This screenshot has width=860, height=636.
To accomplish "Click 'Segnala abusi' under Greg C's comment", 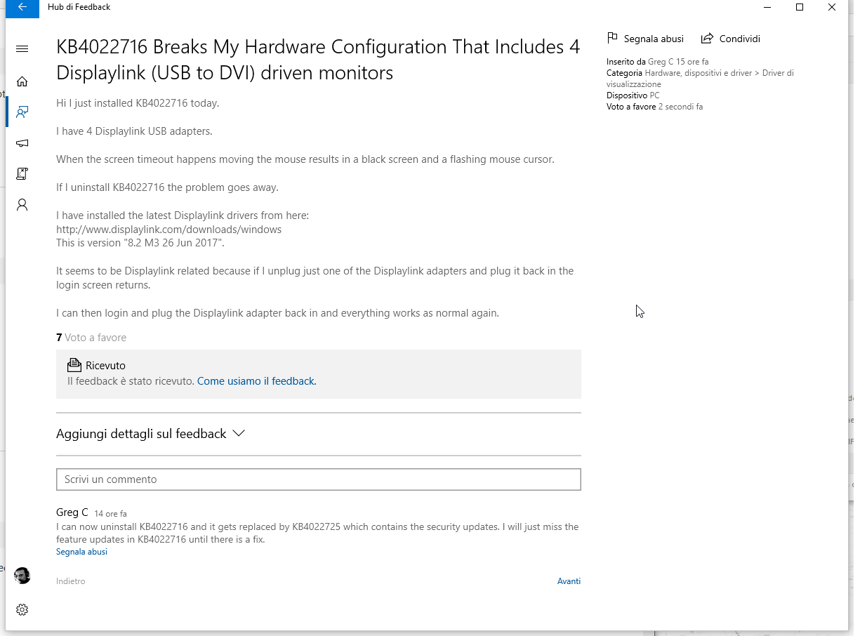I will (81, 552).
